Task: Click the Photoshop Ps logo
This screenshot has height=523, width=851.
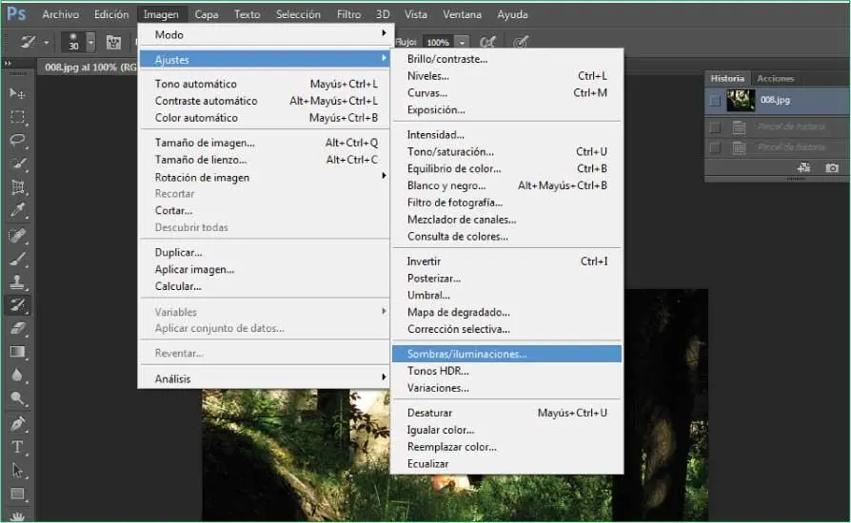Action: (16, 13)
